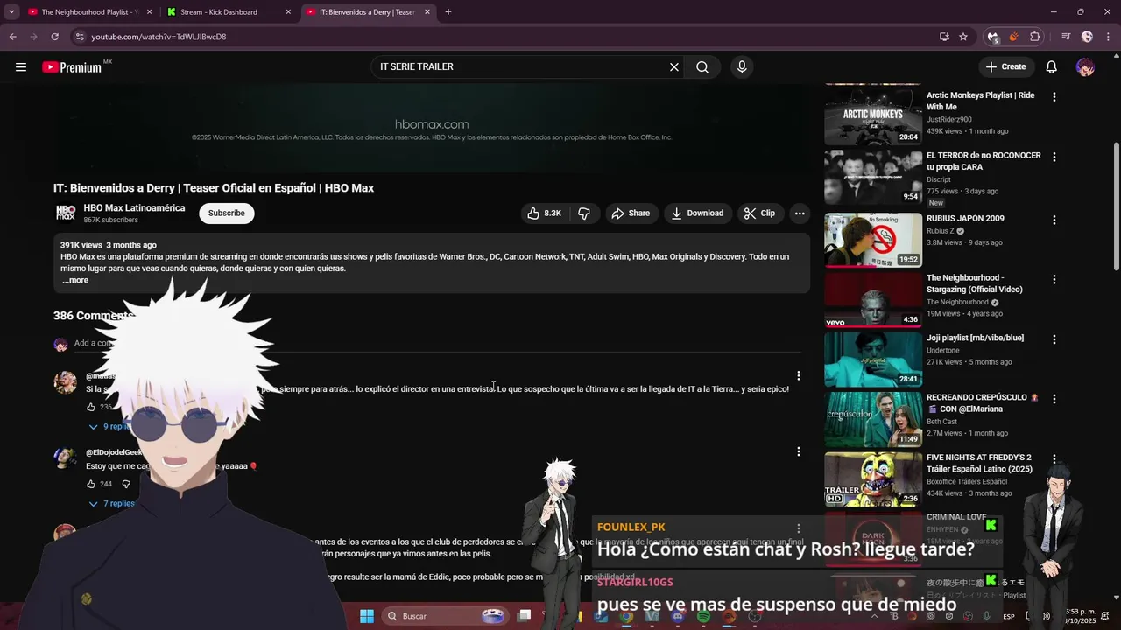The image size is (1121, 630).
Task: Open browser media controls icon
Action: tap(1066, 37)
